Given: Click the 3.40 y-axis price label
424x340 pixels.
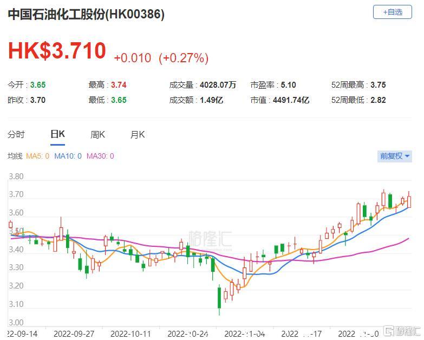Looking at the screenshot, I should (16, 250).
